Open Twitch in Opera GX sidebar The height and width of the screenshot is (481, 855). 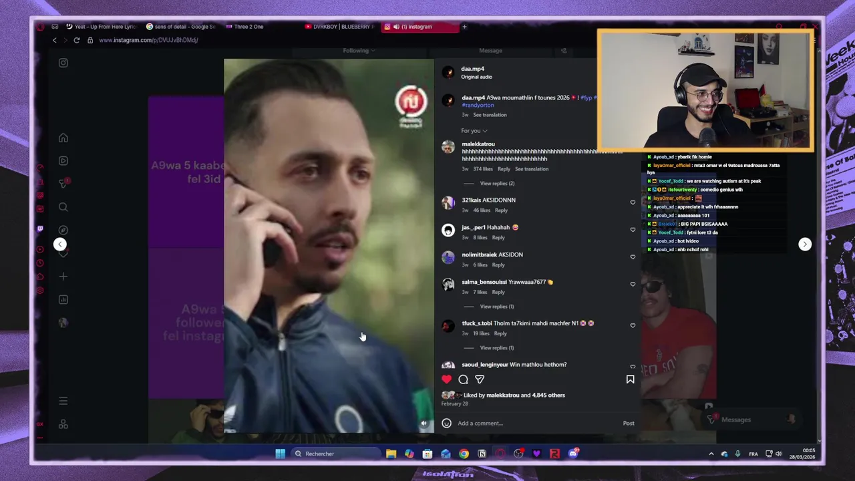[40, 228]
